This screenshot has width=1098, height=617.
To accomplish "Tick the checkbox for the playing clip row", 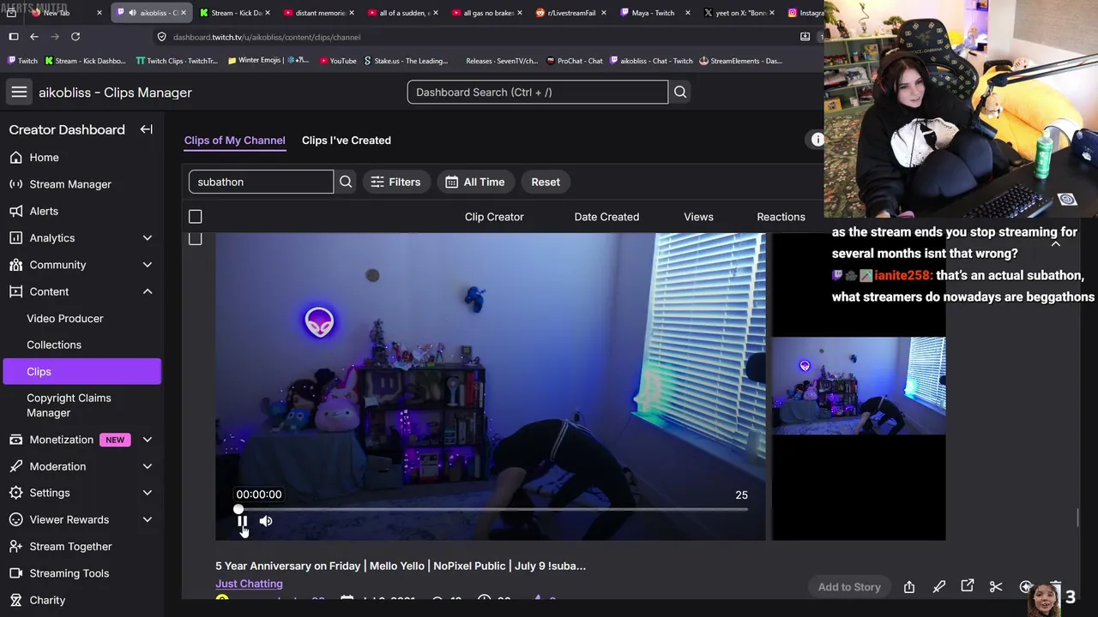I will [x=196, y=239].
